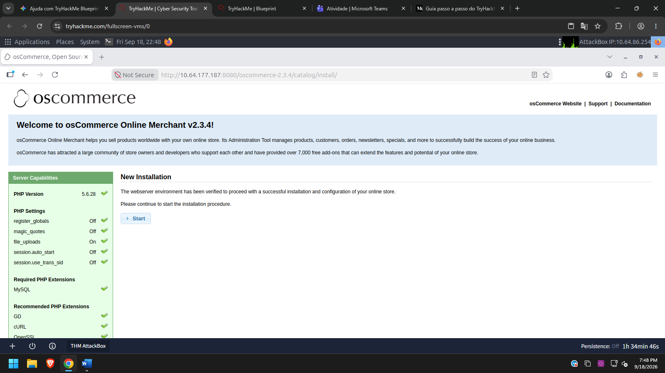This screenshot has height=373, width=665.
Task: Bookmark the page with Chrome star
Action: (x=598, y=26)
